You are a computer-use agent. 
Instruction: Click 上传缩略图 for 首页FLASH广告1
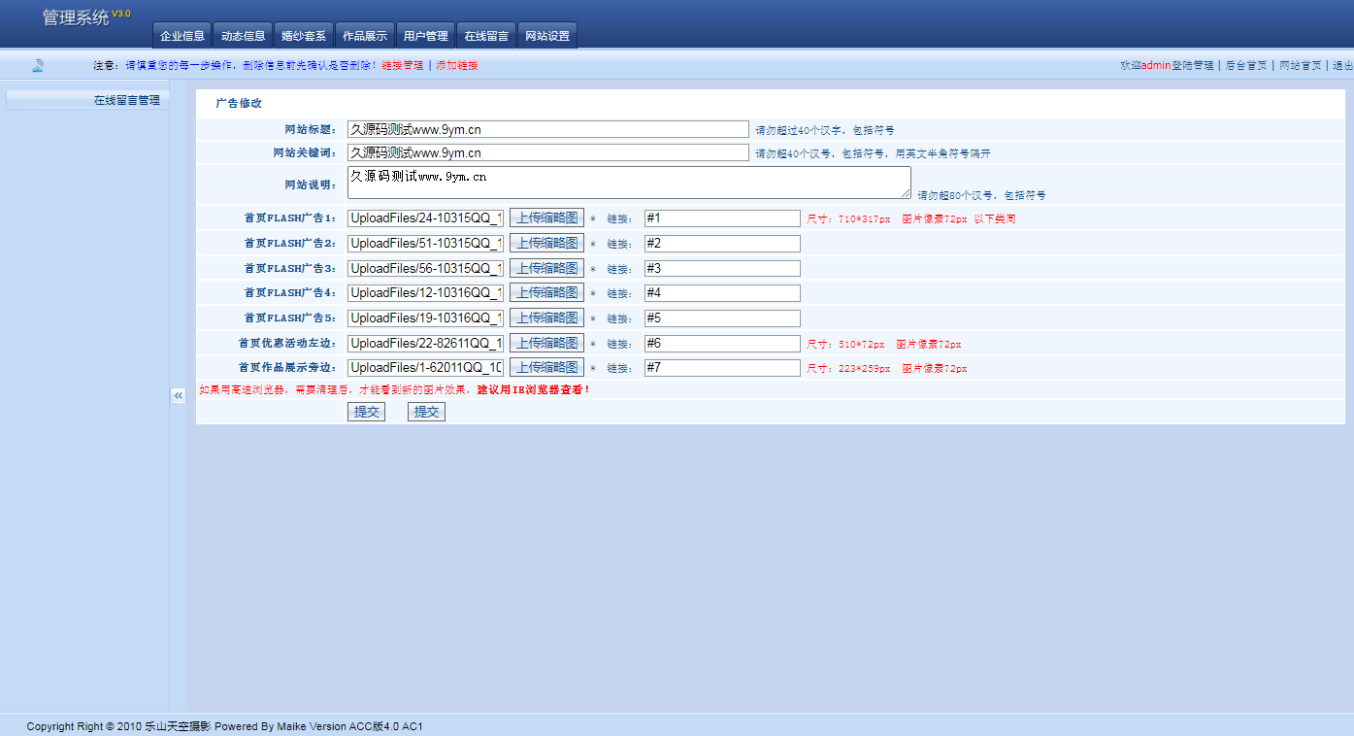[x=546, y=218]
